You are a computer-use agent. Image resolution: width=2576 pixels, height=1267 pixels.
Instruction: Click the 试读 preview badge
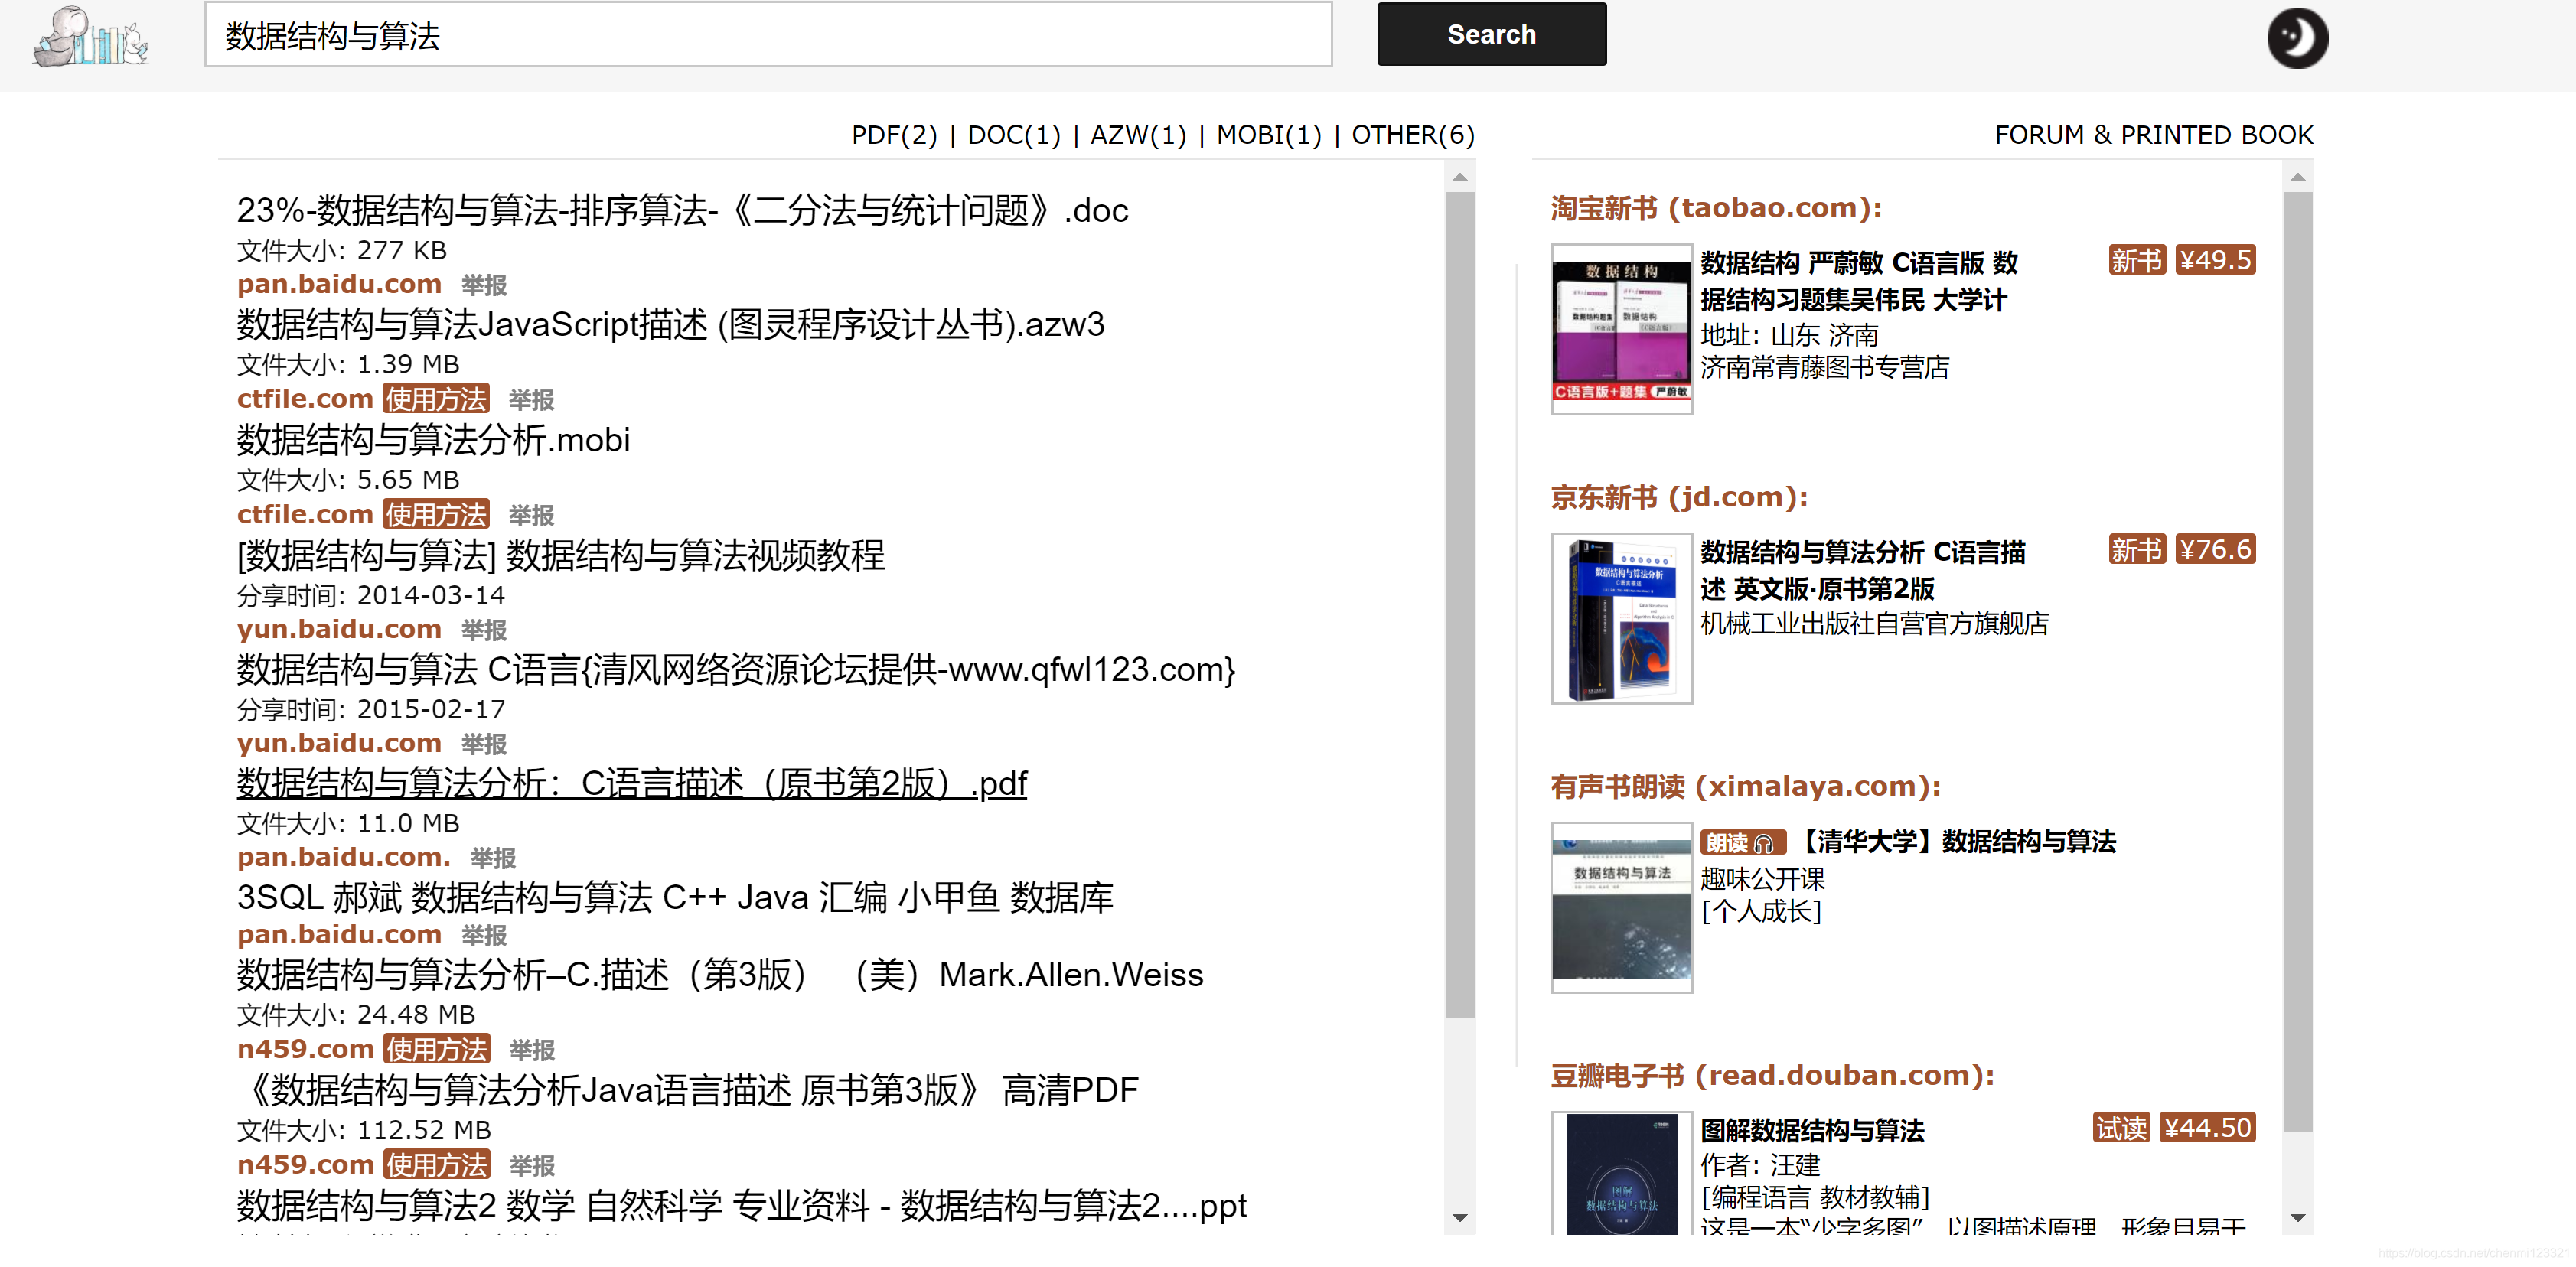point(2121,1127)
